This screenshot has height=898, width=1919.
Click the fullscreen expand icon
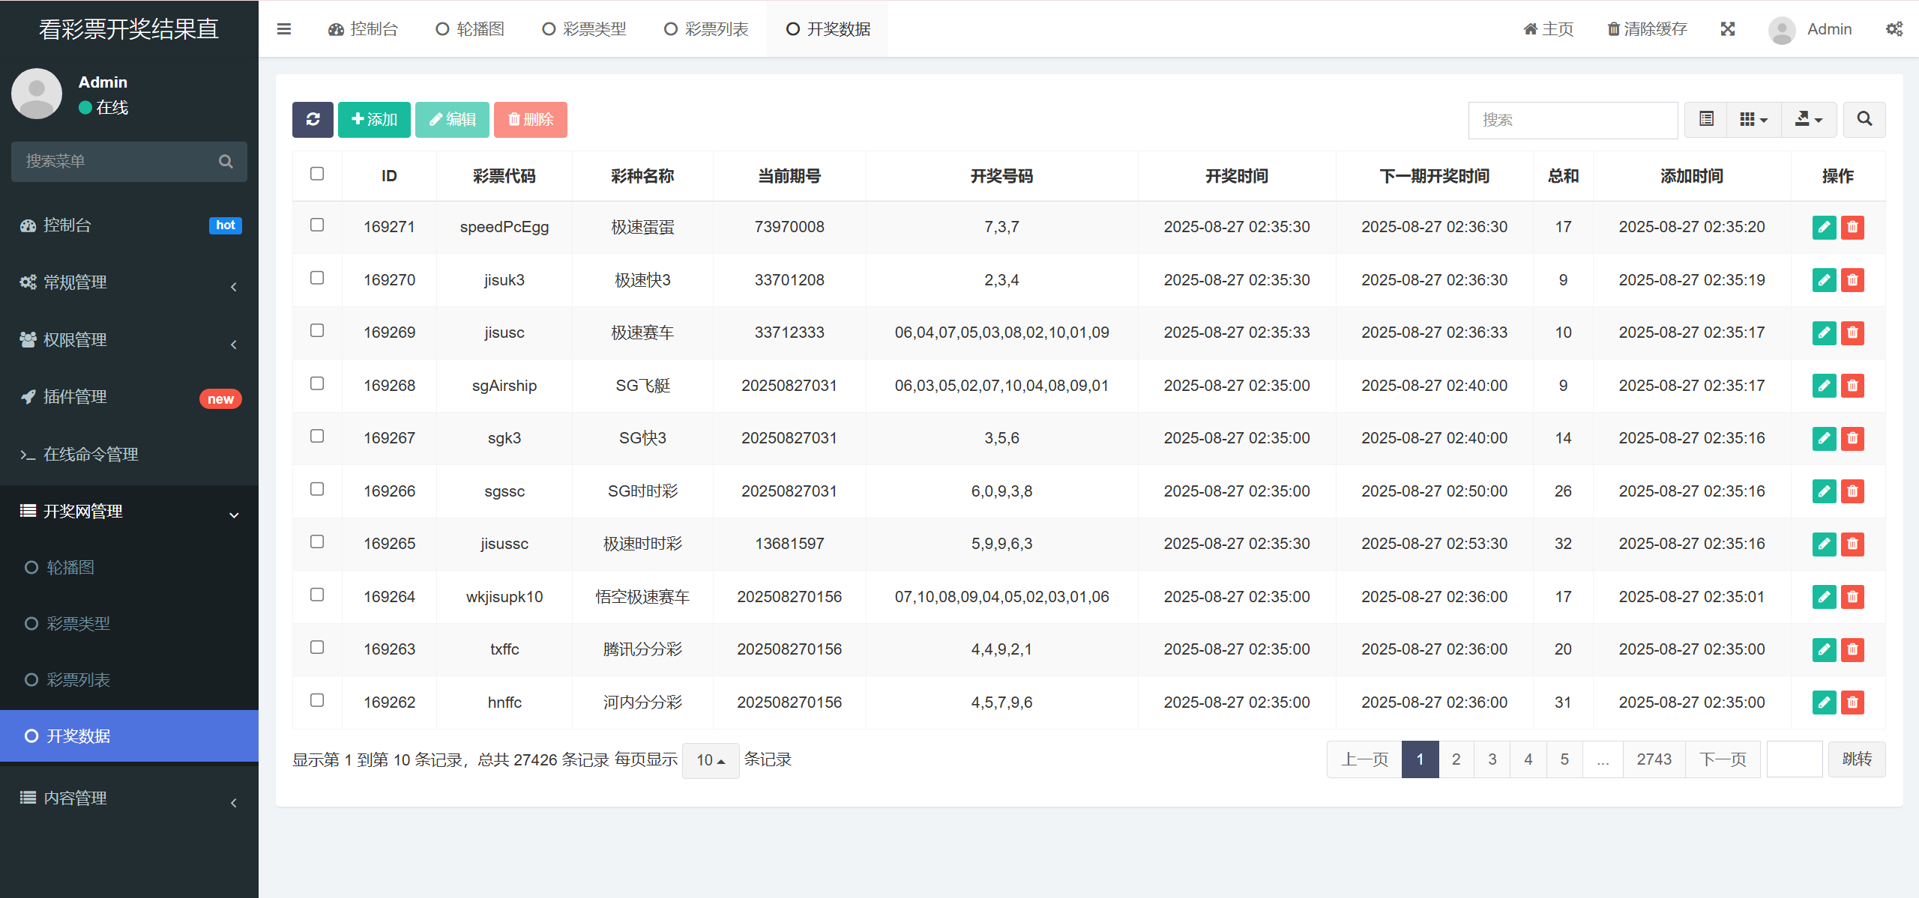(x=1727, y=29)
